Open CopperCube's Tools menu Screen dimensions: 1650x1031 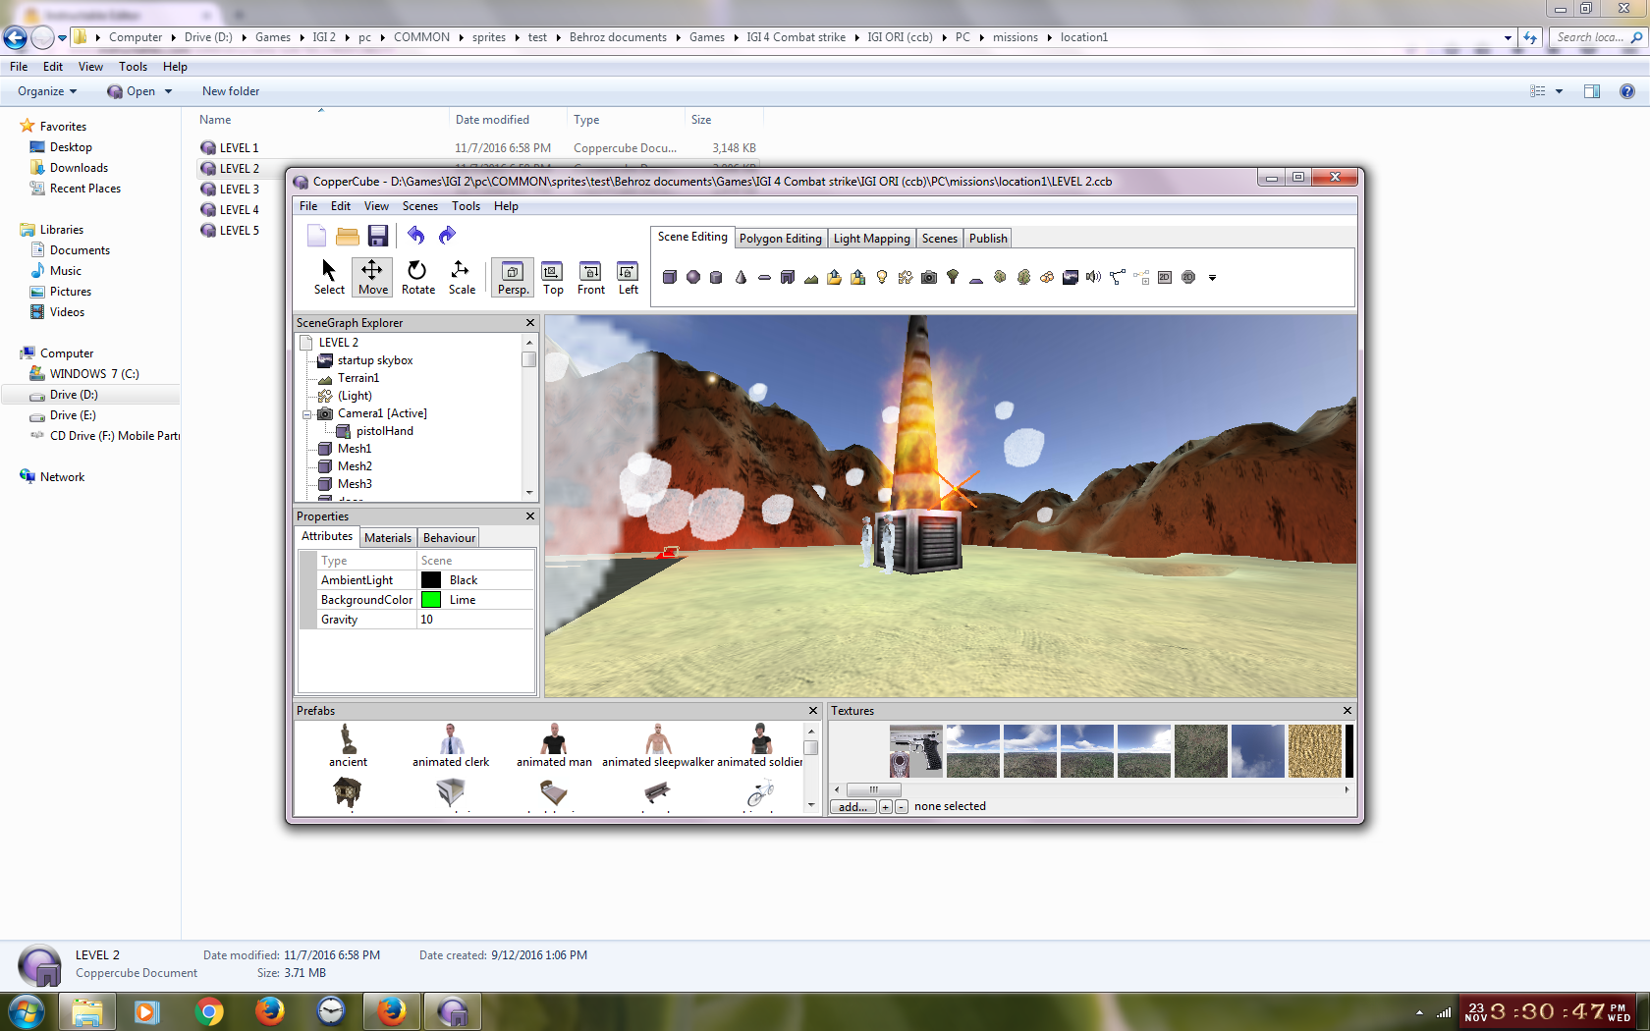click(466, 206)
